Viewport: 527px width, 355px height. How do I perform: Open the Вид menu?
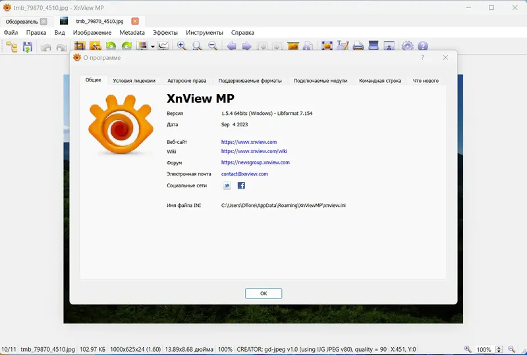(59, 33)
